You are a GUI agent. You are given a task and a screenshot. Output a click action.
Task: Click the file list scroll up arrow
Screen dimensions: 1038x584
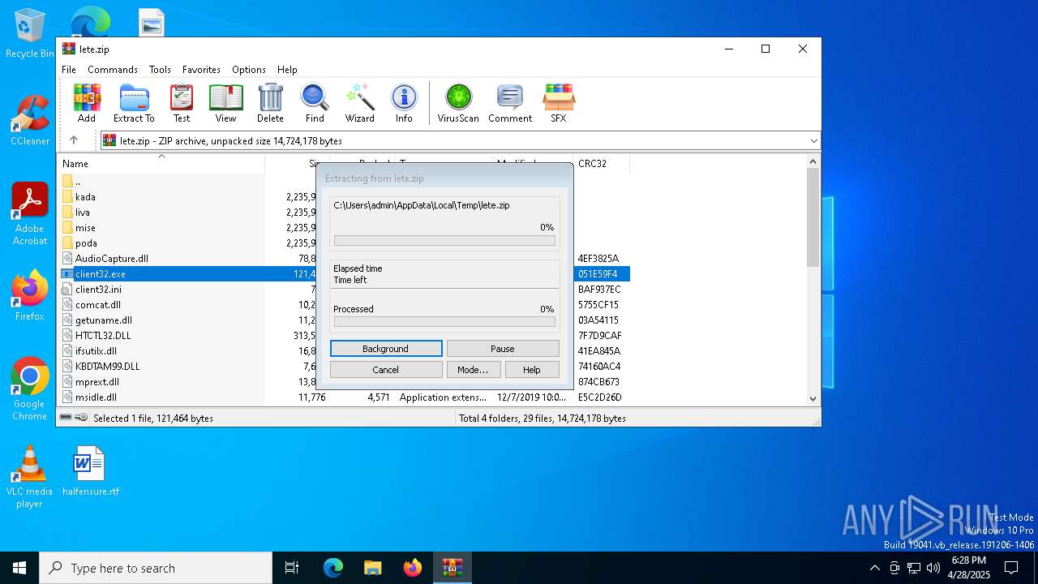813,162
